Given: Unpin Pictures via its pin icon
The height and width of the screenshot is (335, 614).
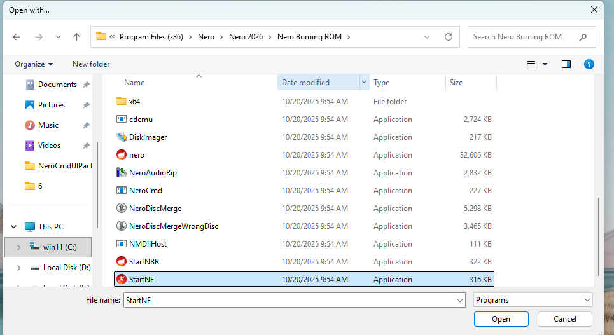Looking at the screenshot, I should tap(86, 105).
